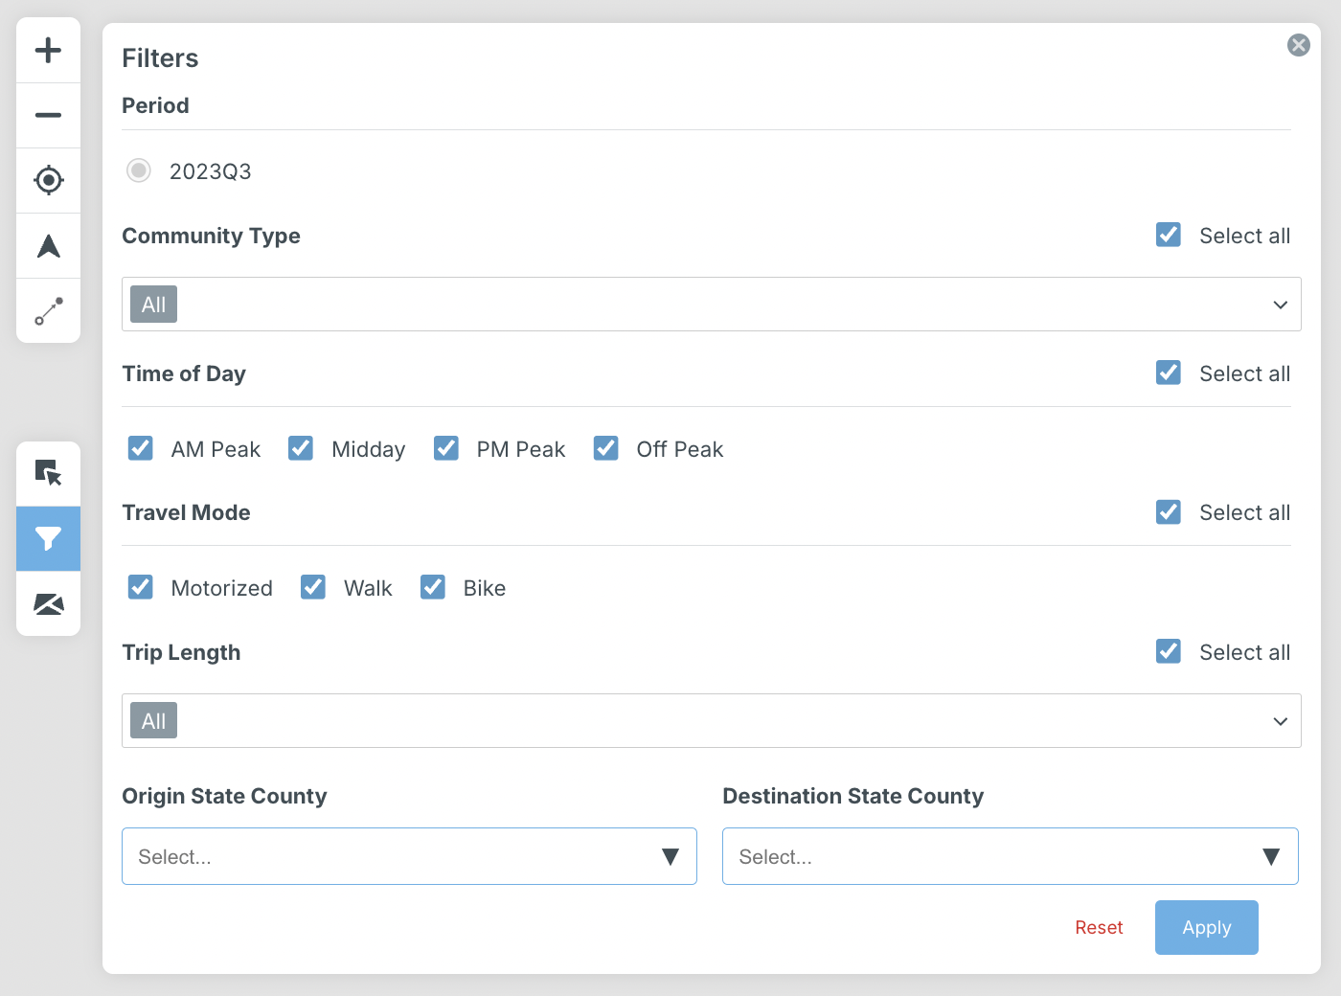
Task: Select the 2023Q3 period radio button
Action: [x=139, y=170]
